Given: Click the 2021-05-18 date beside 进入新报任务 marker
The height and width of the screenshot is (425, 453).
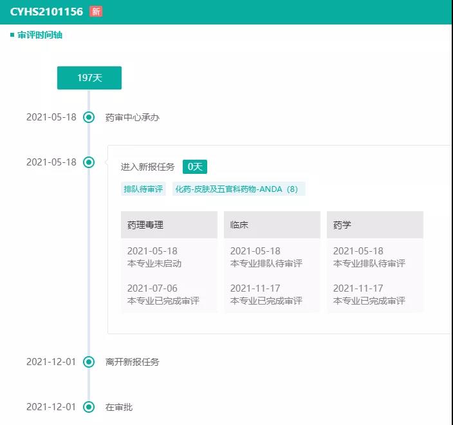Looking at the screenshot, I should pos(51,162).
